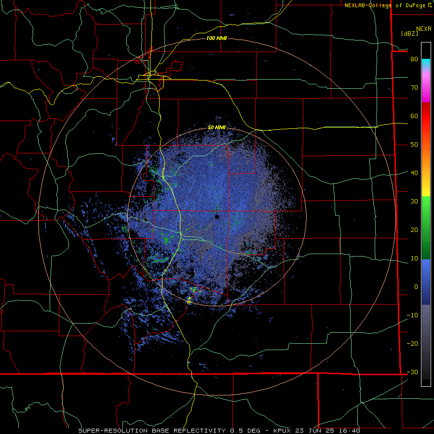
Task: Select the 40 value on the dBZ scale
Action: click(414, 173)
